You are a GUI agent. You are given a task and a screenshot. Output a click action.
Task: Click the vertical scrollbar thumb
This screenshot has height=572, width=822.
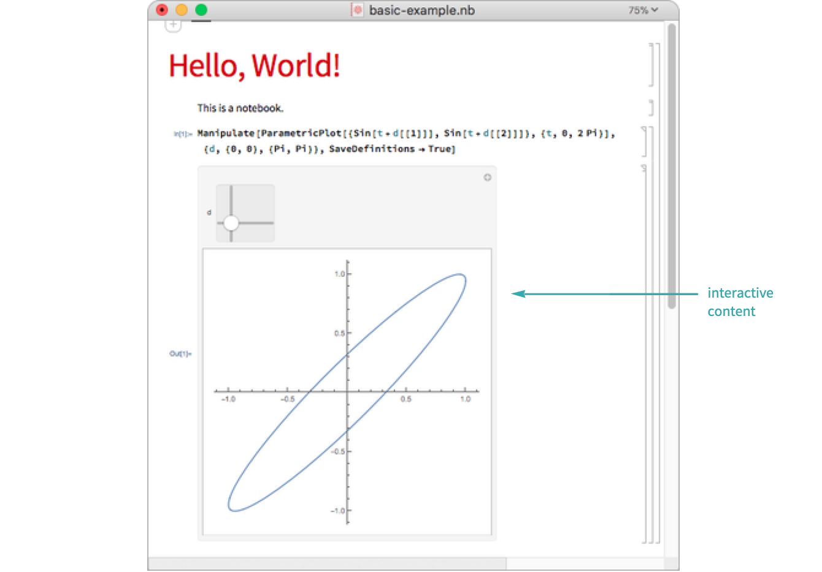click(672, 165)
